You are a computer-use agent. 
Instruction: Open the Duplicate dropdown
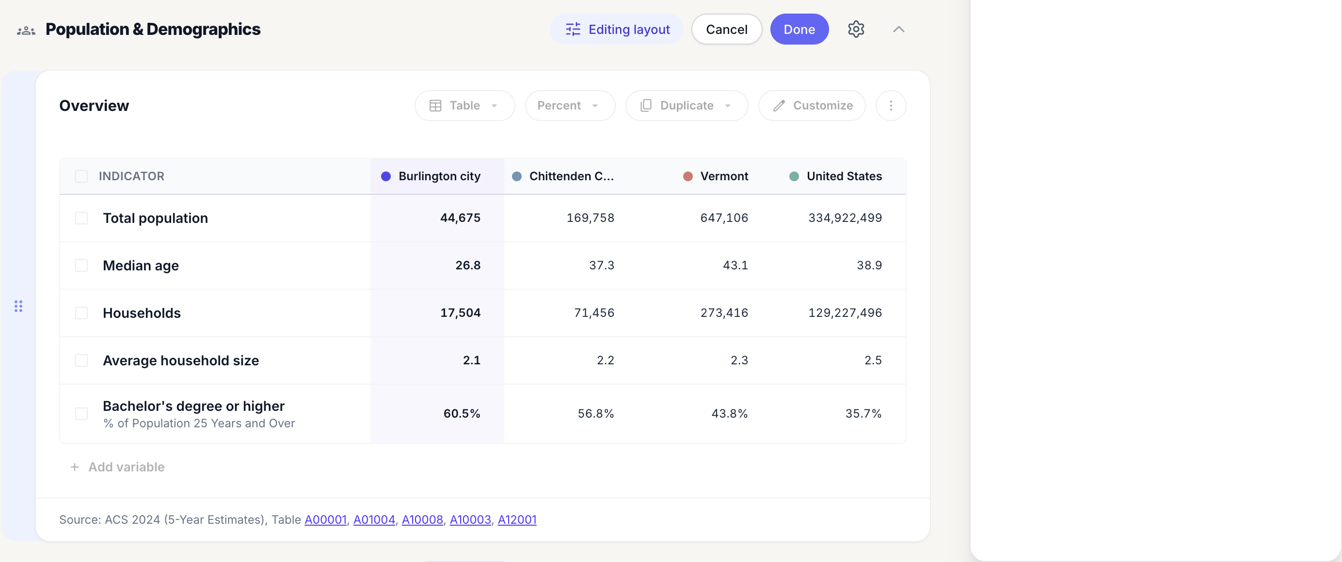(686, 106)
